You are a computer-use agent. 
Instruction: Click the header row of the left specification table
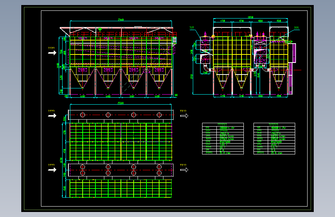tap(223, 124)
